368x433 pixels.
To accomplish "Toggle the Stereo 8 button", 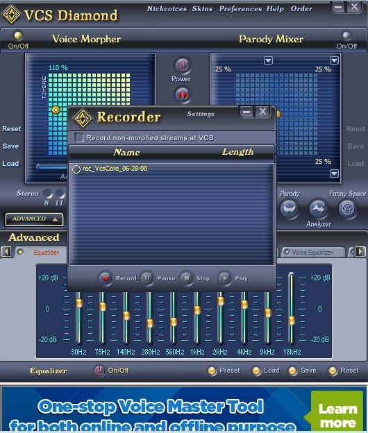I will click(48, 194).
